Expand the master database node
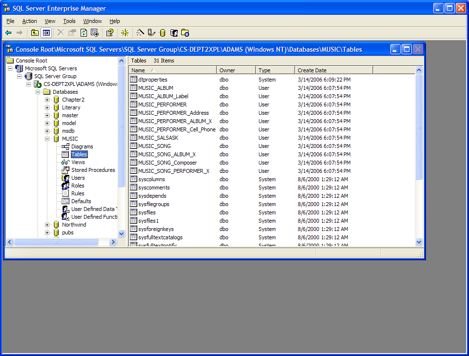469x356 pixels. (x=47, y=115)
